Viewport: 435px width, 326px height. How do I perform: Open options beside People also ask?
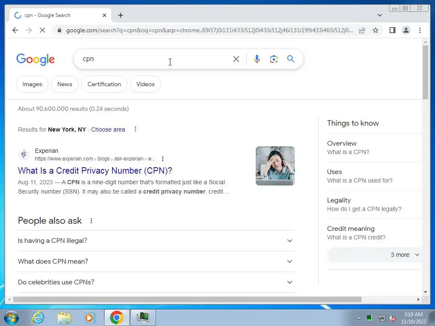[x=91, y=221]
